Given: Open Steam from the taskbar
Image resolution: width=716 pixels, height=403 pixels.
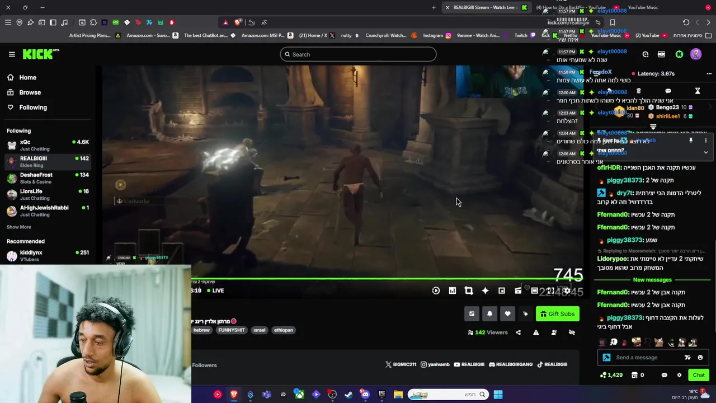Looking at the screenshot, I should click(348, 395).
